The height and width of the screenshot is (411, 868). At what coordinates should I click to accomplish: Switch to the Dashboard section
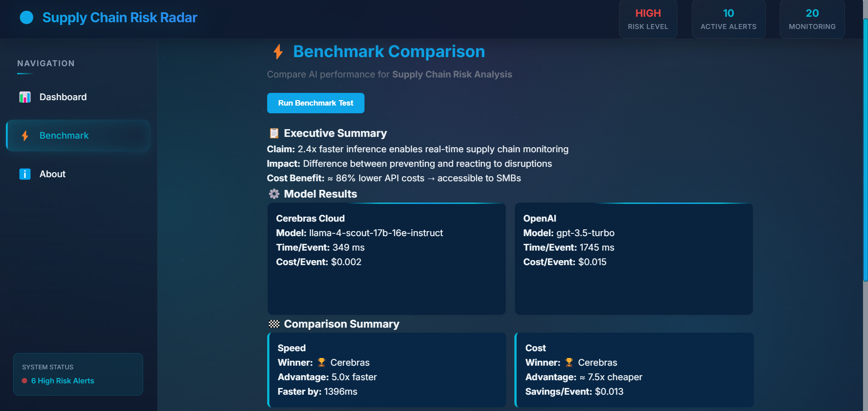(x=63, y=97)
